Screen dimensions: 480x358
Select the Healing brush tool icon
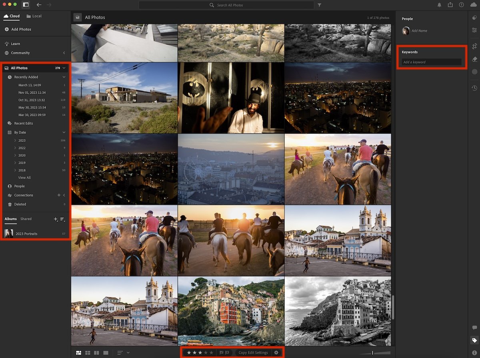click(474, 59)
